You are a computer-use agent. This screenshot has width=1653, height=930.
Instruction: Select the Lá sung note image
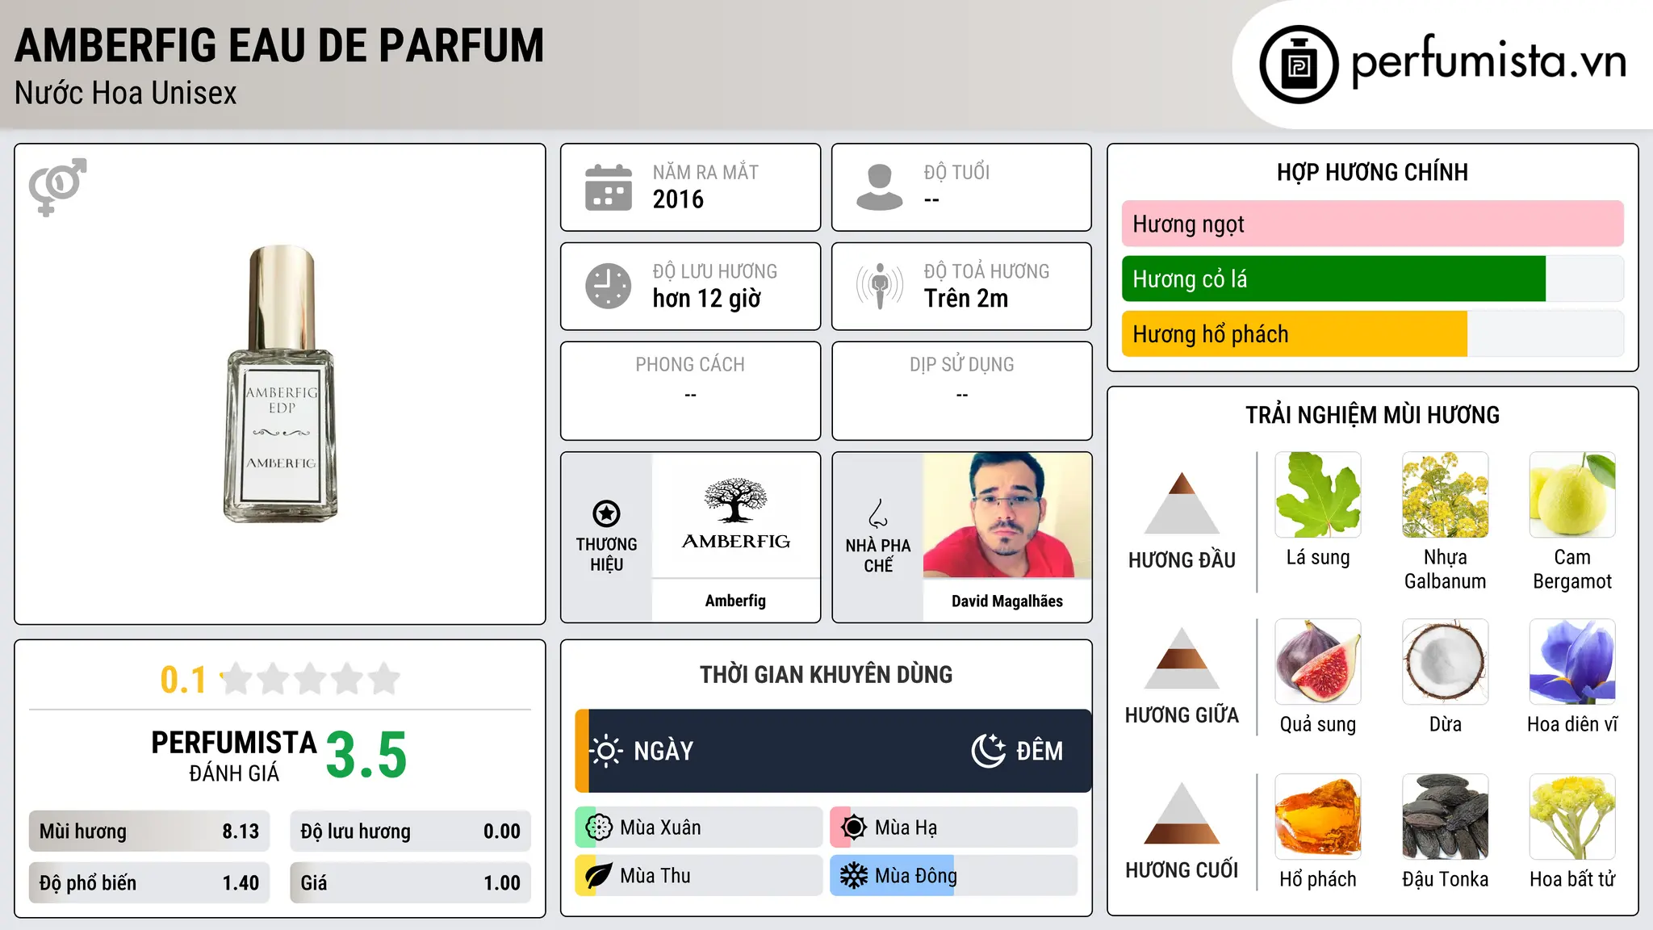tap(1318, 495)
